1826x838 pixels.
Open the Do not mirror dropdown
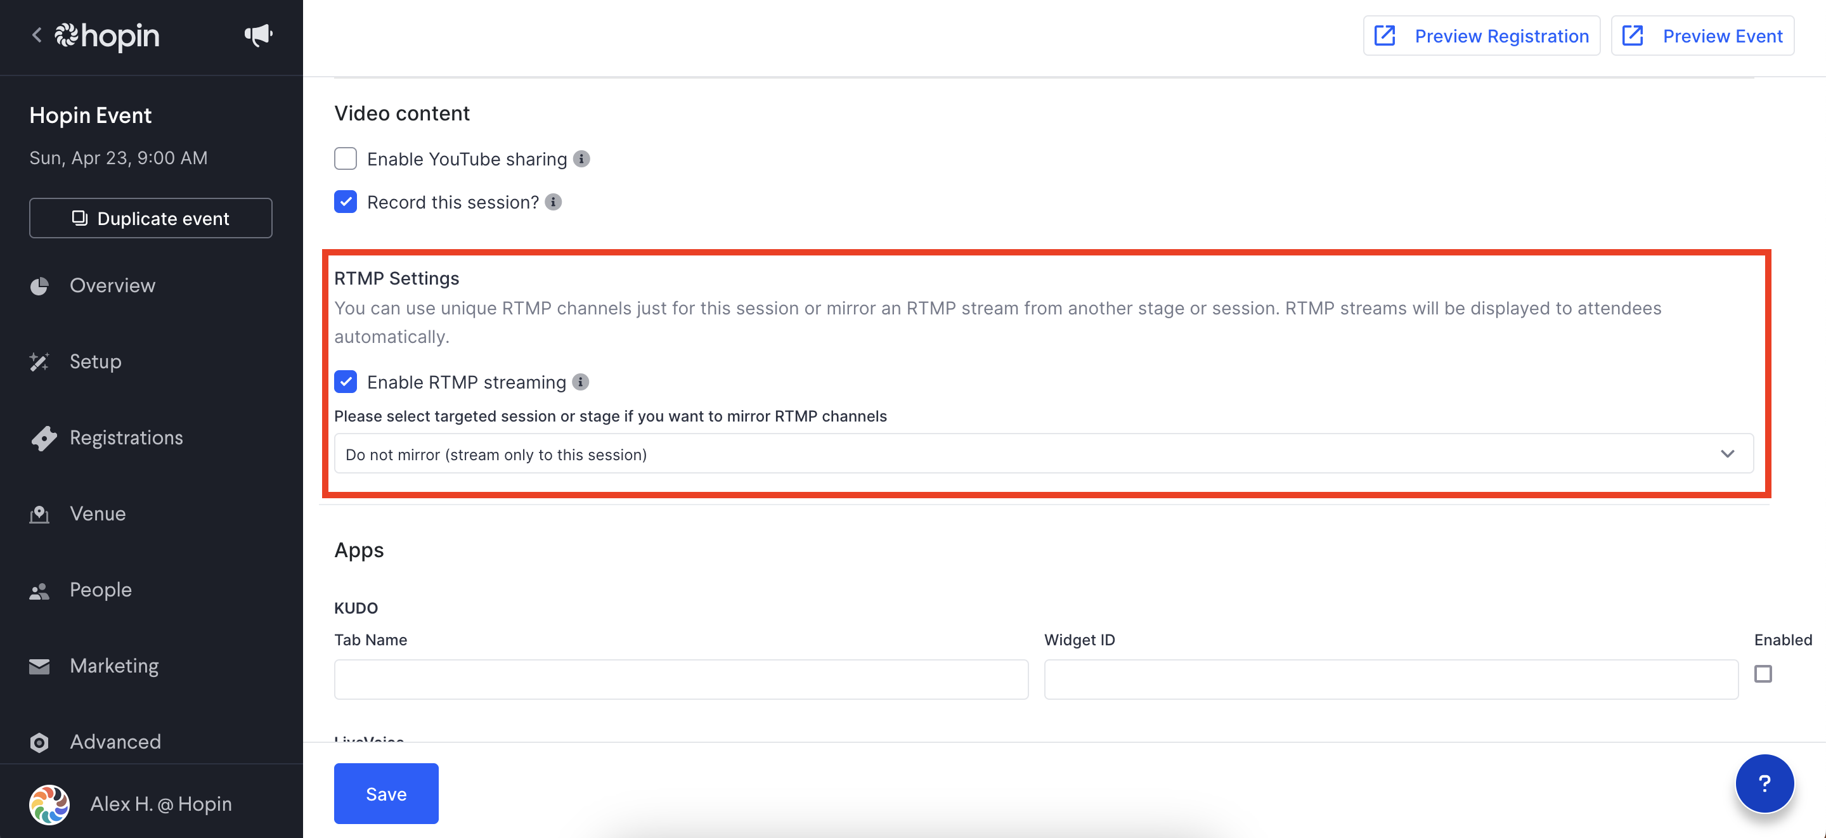[x=1044, y=454]
